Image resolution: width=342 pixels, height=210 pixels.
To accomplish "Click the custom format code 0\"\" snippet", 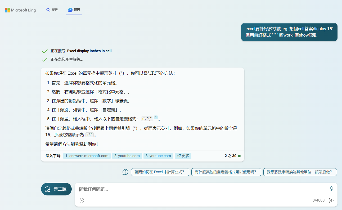I will coord(147,119).
